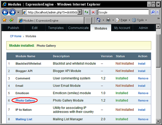162x125 pixels.
Task: Install the Blacklist/Whitelist module
Action: [x=142, y=64]
